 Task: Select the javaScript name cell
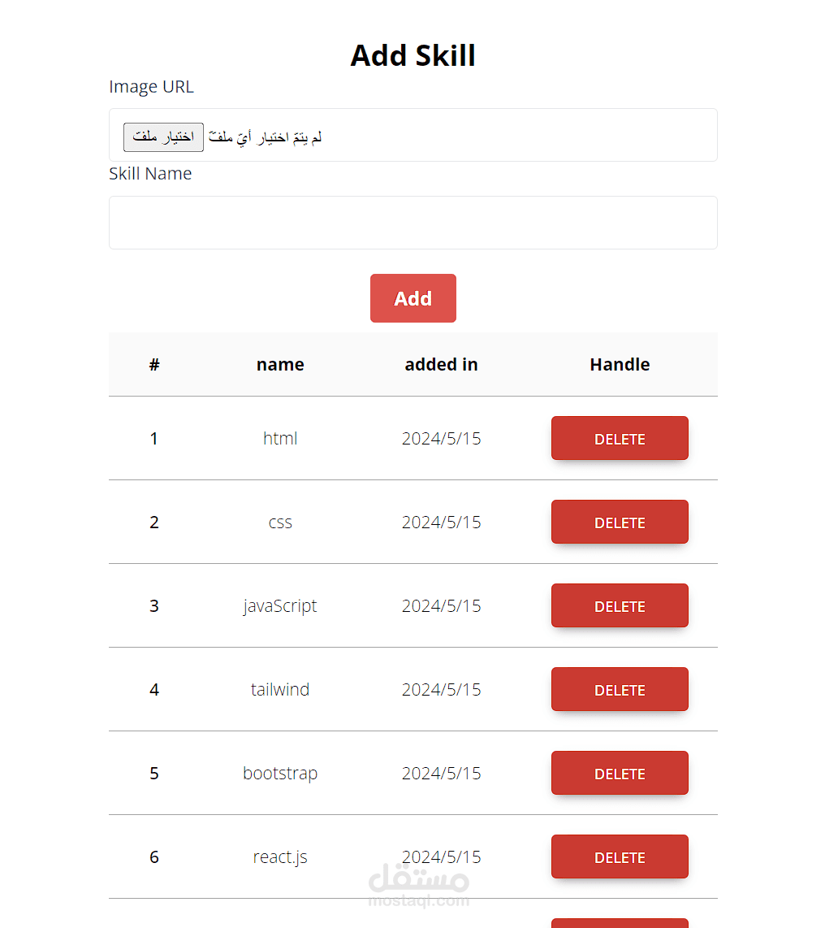pos(280,606)
